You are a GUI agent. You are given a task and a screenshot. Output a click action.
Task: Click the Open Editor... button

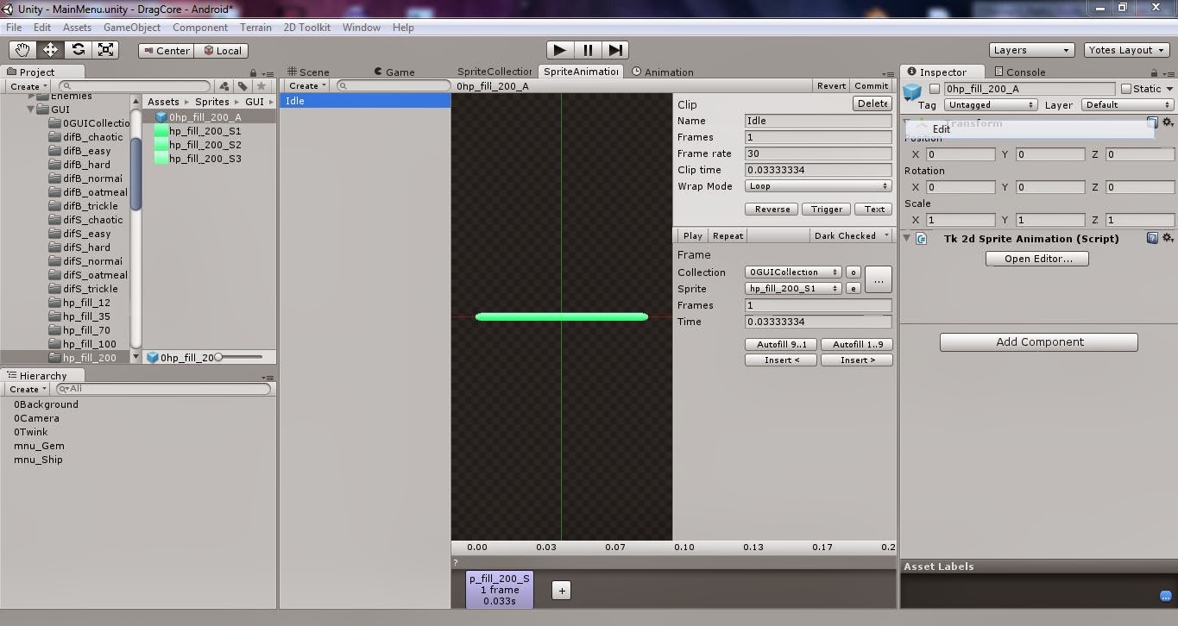coord(1037,259)
